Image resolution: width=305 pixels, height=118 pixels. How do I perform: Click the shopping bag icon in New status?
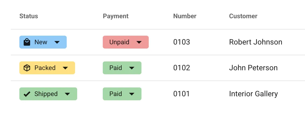[x=27, y=42]
